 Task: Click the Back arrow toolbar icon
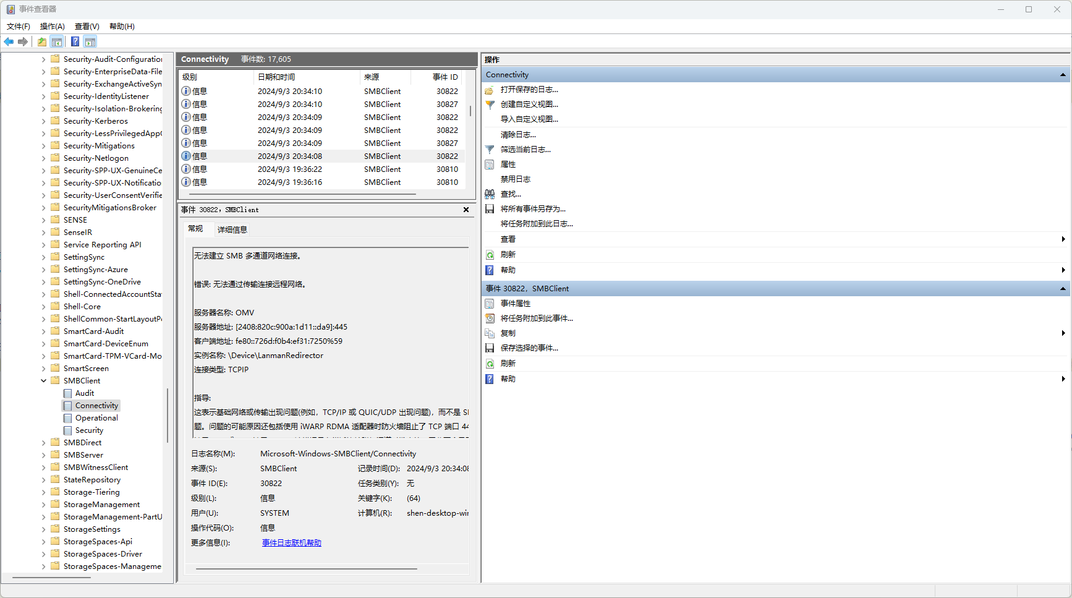pyautogui.click(x=9, y=41)
